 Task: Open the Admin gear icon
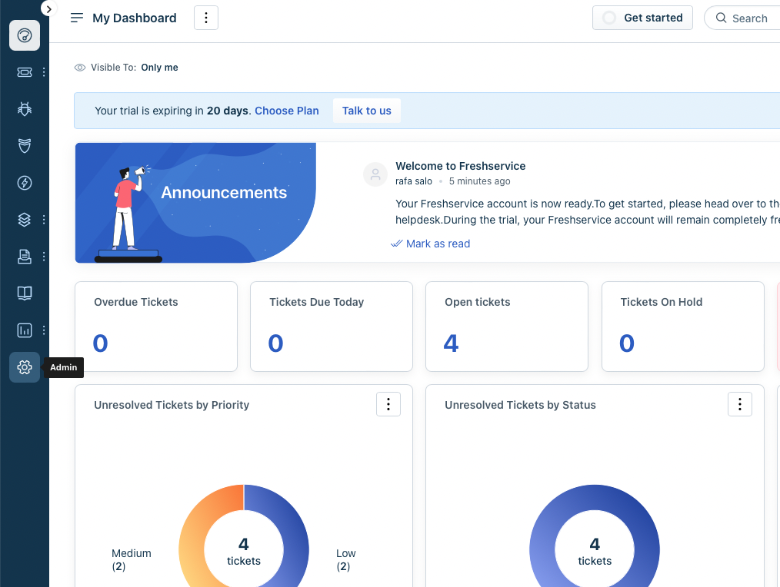pyautogui.click(x=25, y=367)
